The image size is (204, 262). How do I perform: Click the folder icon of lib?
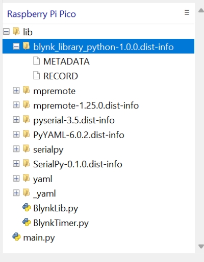[16, 31]
